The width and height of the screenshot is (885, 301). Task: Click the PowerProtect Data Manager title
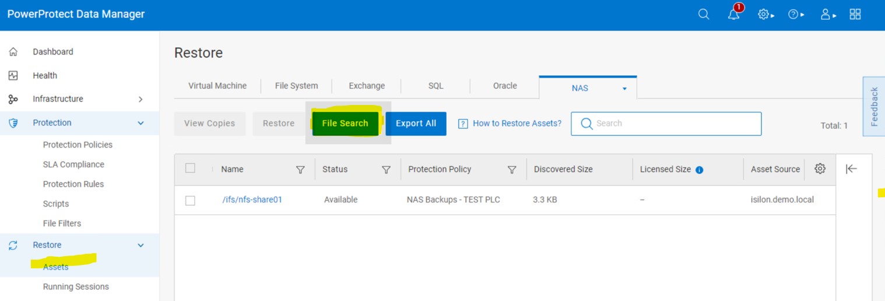point(76,14)
